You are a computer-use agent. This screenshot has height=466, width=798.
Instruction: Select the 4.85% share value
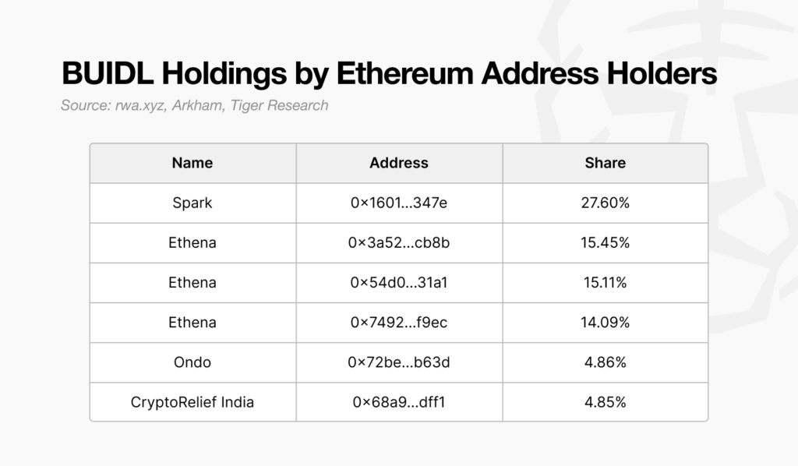(x=605, y=402)
